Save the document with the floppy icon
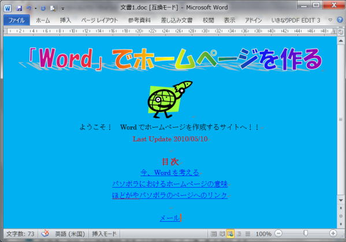 click(20, 9)
